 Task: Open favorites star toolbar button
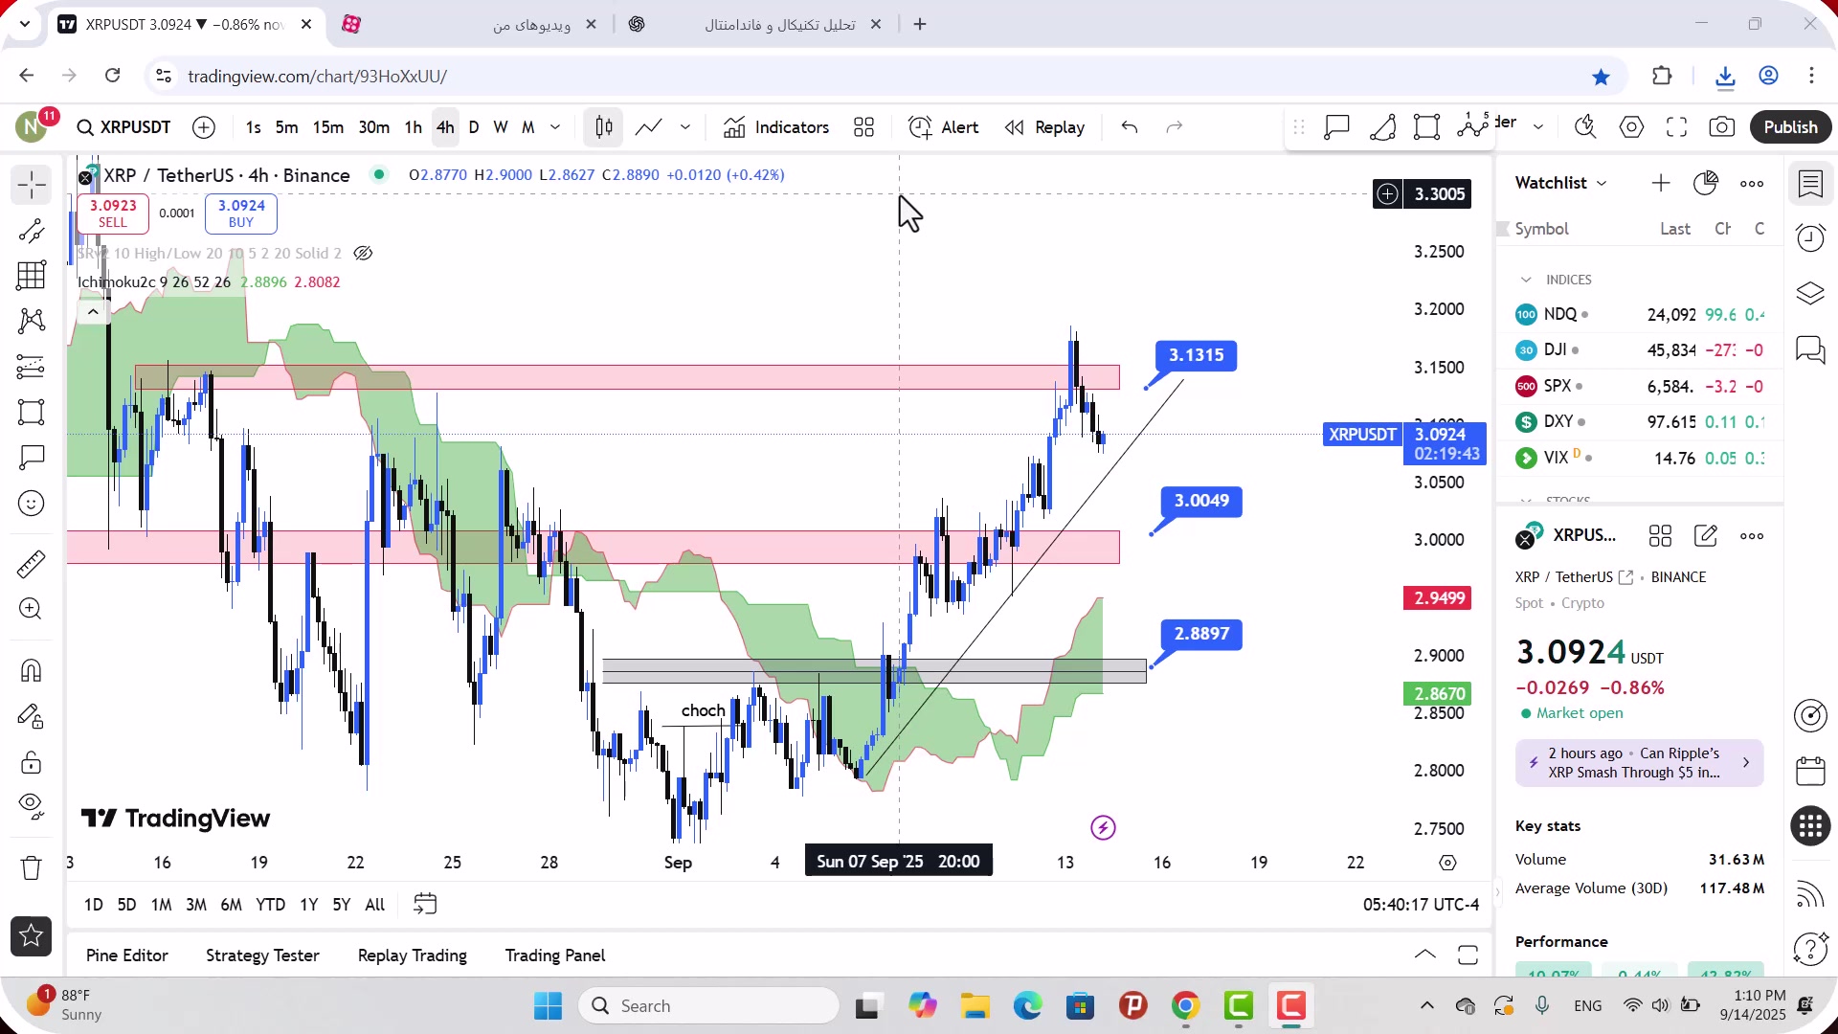(x=32, y=936)
